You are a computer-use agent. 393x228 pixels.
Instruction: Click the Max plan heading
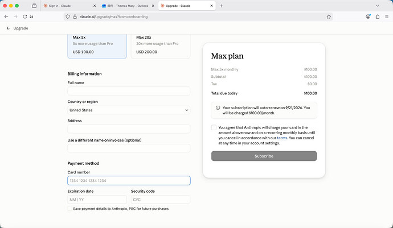click(x=227, y=56)
